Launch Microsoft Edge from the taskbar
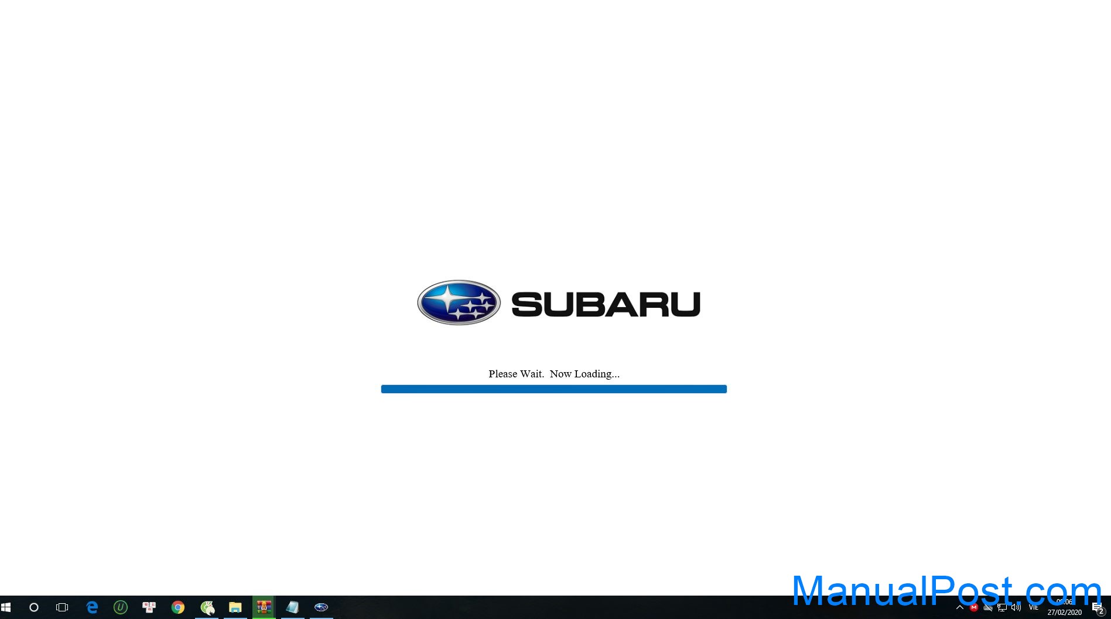 pos(92,607)
